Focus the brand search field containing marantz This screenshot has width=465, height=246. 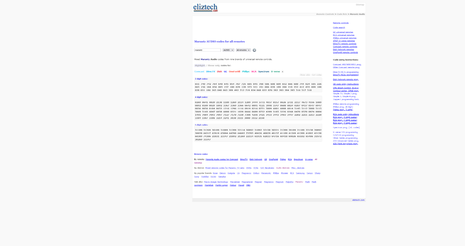[x=208, y=50]
